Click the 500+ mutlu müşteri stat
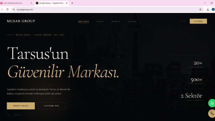Screen dimensions: 215x121 195,81
